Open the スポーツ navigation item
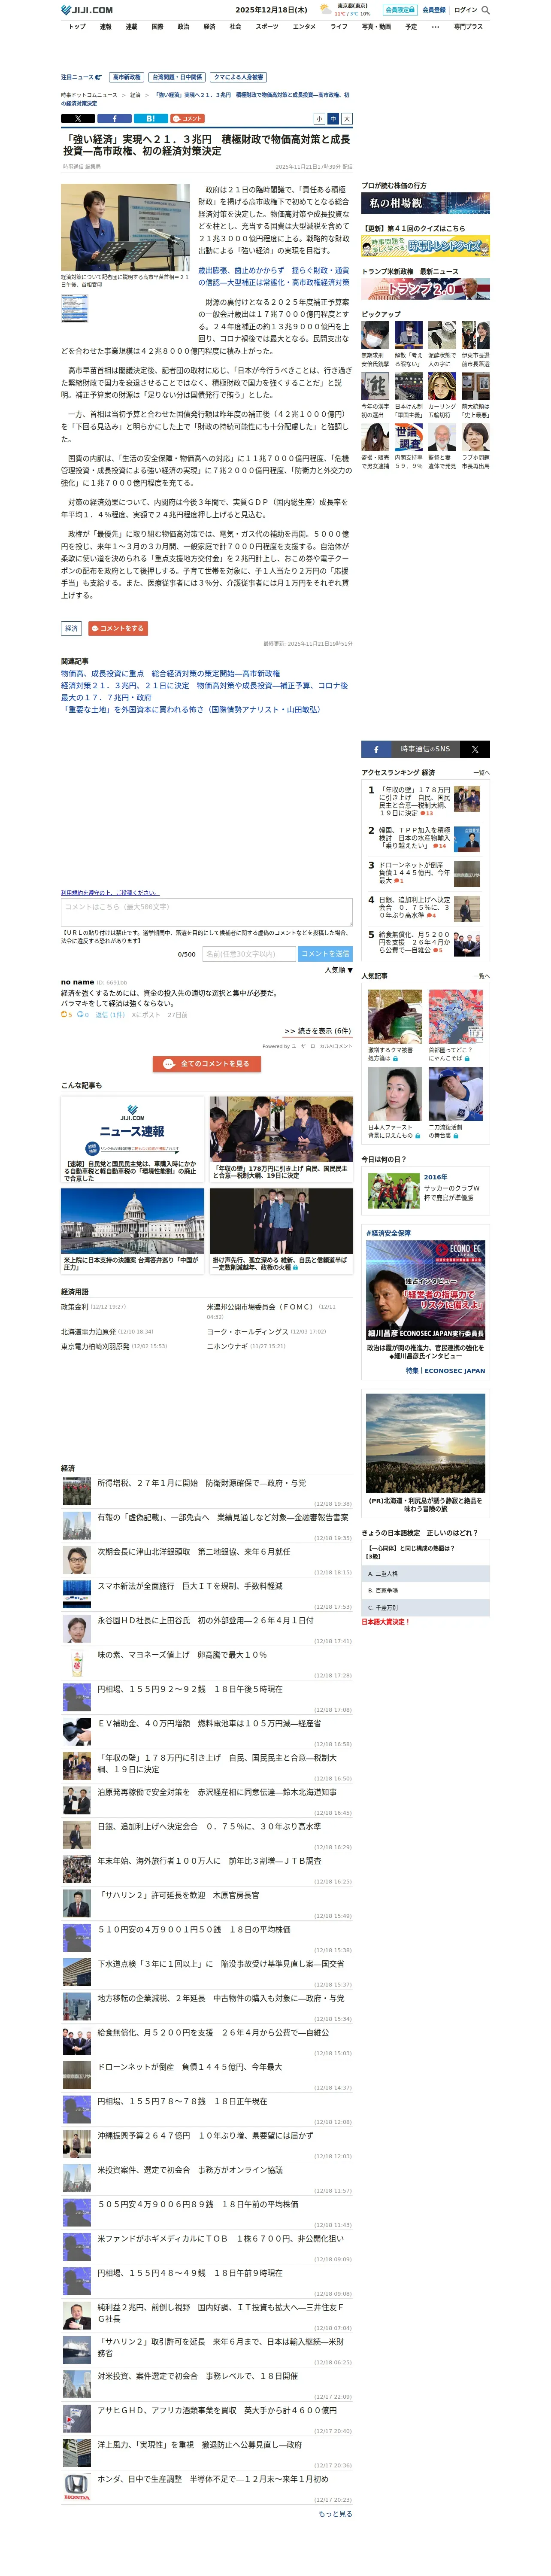551x2576 pixels. click(x=267, y=27)
